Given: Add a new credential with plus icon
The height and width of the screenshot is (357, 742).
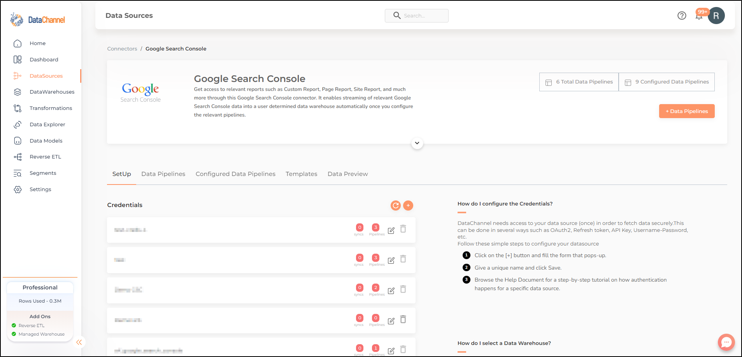Looking at the screenshot, I should pyautogui.click(x=408, y=205).
